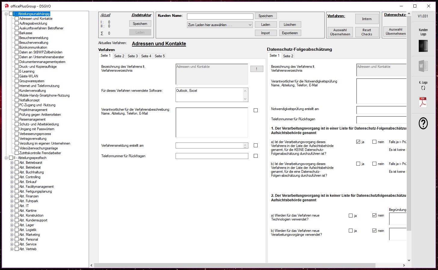
Task: Switch to Seite 3 tab under Verfahren
Action: coord(133,56)
